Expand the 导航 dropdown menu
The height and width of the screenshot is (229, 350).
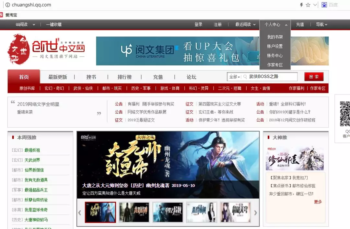tap(321, 25)
